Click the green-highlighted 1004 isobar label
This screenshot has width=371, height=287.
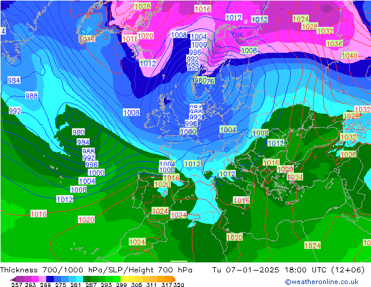click(x=228, y=129)
